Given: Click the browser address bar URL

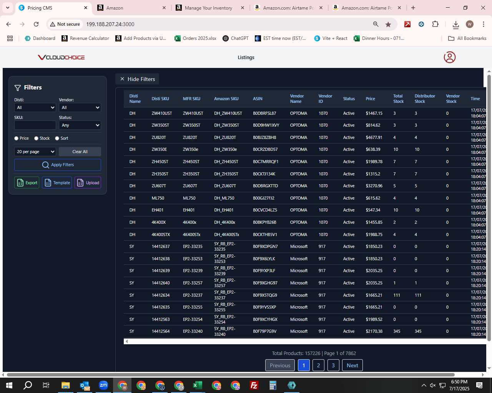Looking at the screenshot, I should tap(110, 24).
